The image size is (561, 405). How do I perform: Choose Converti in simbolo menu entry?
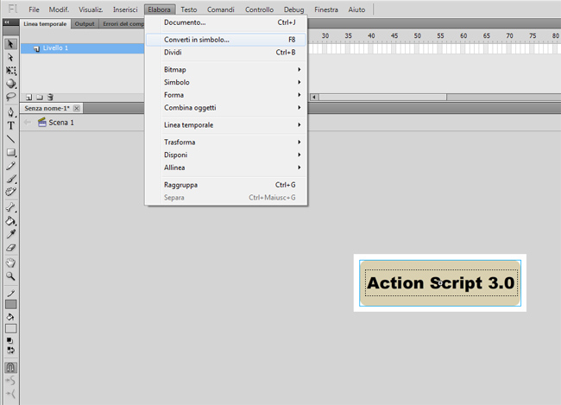(226, 40)
